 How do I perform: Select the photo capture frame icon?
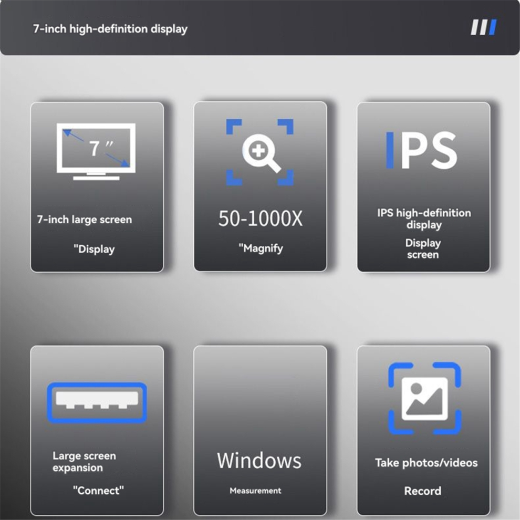click(x=425, y=398)
